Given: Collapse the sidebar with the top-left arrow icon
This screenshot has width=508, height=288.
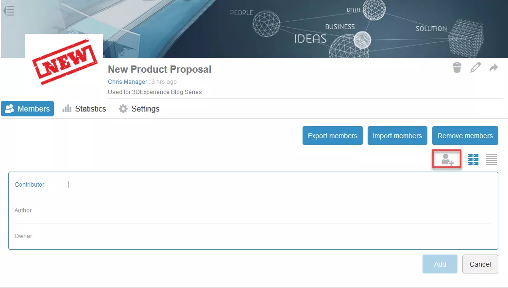Looking at the screenshot, I should coord(9,10).
